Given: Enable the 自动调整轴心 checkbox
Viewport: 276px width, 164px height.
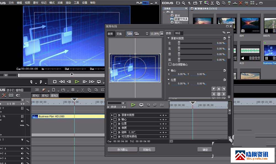Looking at the screenshot, I should (170, 64).
